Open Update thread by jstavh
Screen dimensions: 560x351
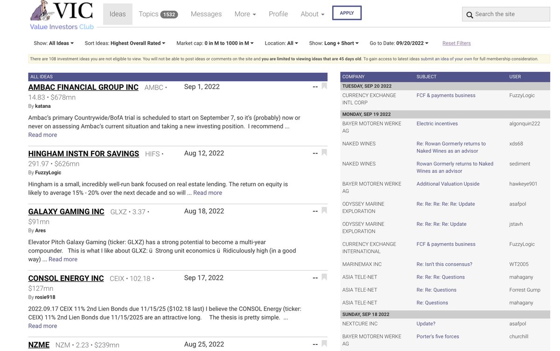[441, 224]
